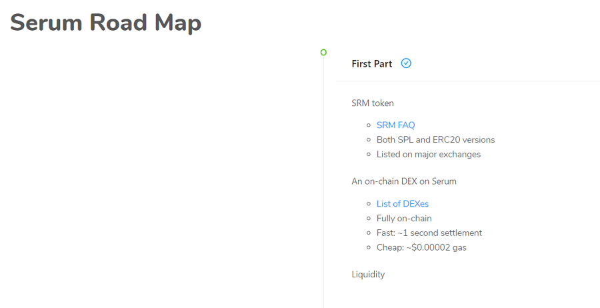The height and width of the screenshot is (308, 600).
Task: Click the Liquidity paragraph text
Action: click(368, 275)
